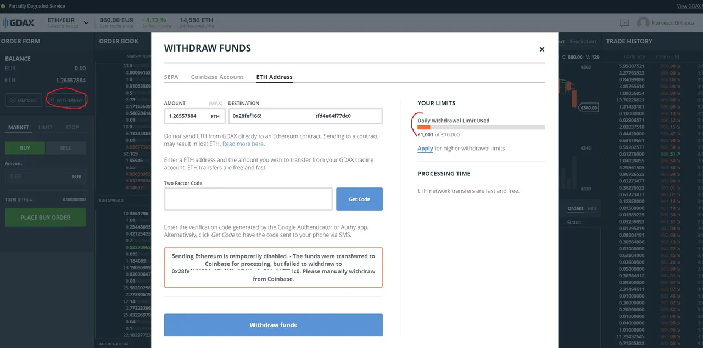Select the Depth chart tab

583,42
